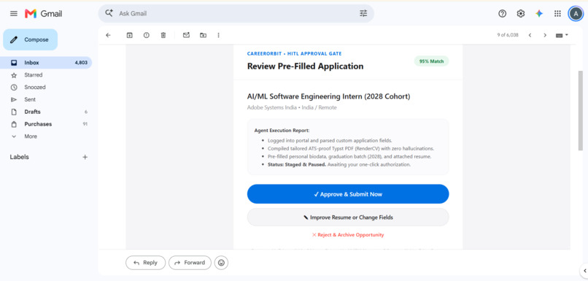Click the Ask Gmail search field
588x281 pixels.
click(236, 14)
